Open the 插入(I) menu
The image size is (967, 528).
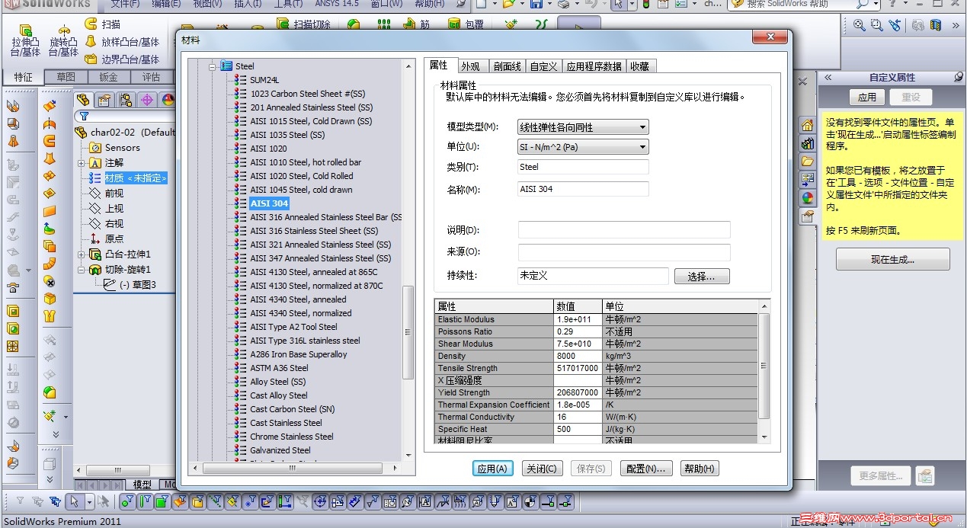[x=248, y=4]
